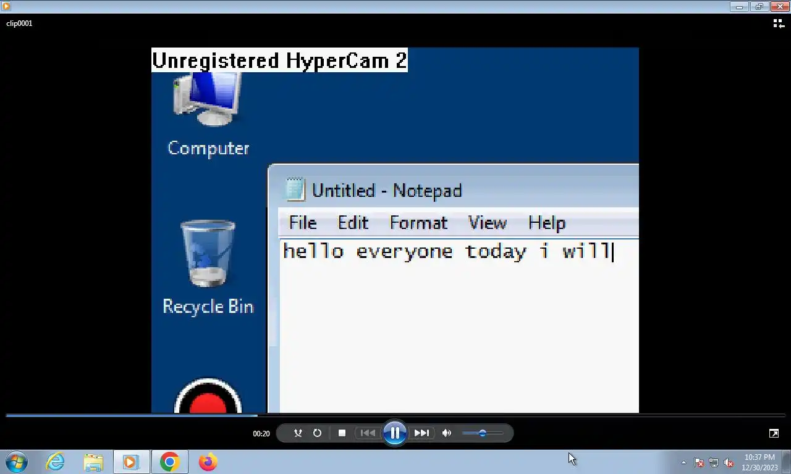Select Windows Media Player taskbar button

131,462
